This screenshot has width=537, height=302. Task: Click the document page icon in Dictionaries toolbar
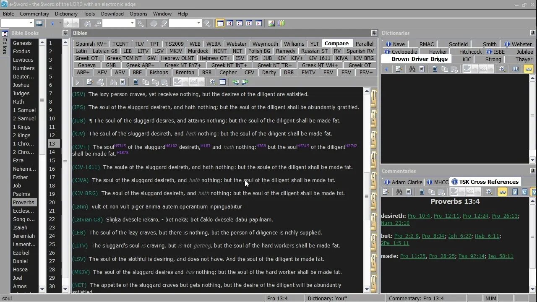click(x=435, y=69)
